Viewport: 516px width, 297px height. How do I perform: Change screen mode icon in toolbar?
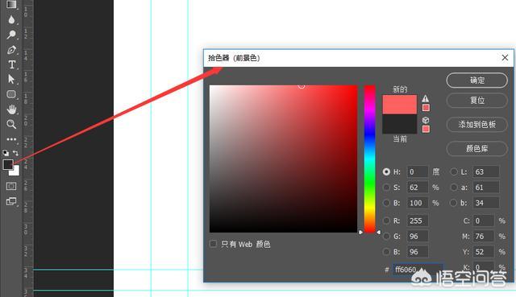point(11,201)
